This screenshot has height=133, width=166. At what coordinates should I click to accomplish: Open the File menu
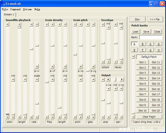5,9
